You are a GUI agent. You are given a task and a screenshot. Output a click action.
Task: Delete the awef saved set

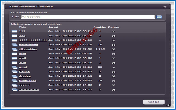tap(114, 67)
